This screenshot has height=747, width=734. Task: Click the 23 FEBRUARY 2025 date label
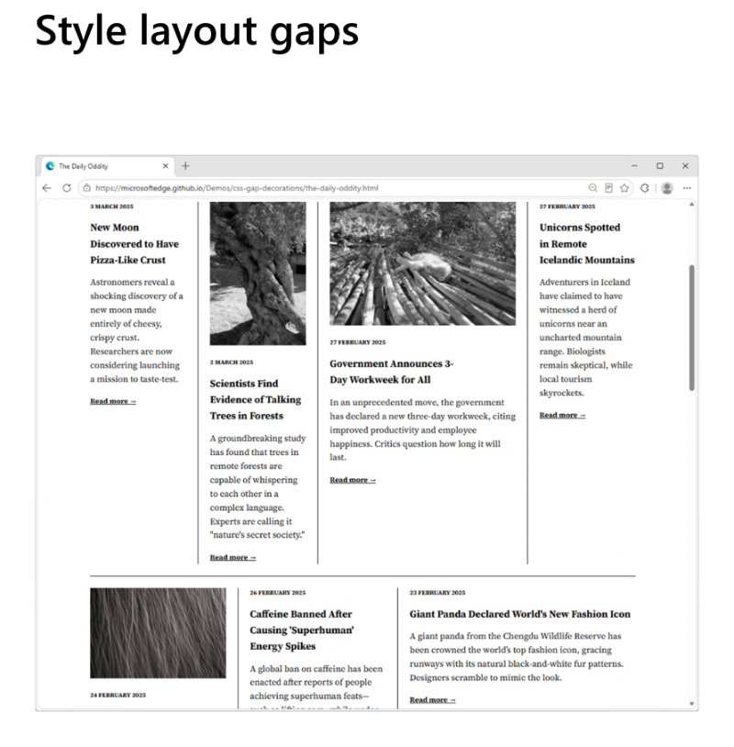click(x=438, y=593)
